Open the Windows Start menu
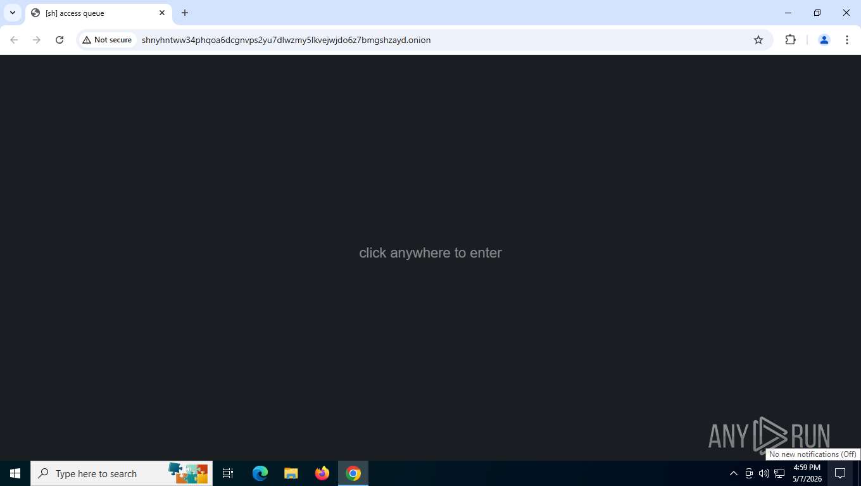 [15, 473]
